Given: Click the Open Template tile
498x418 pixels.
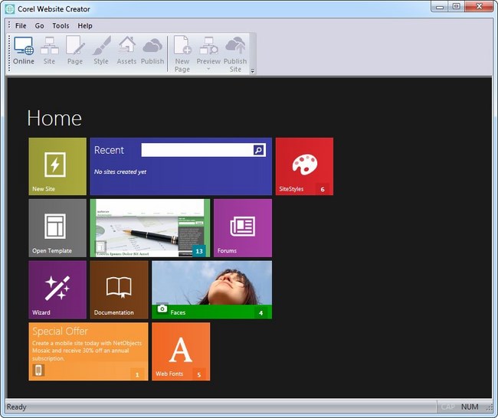Looking at the screenshot, I should click(x=57, y=228).
